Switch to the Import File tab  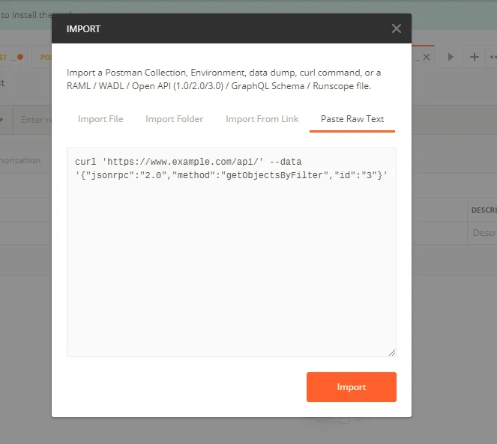[x=100, y=119]
